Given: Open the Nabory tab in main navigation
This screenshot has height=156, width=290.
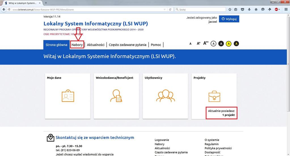Looking at the screenshot, I should point(77,45).
